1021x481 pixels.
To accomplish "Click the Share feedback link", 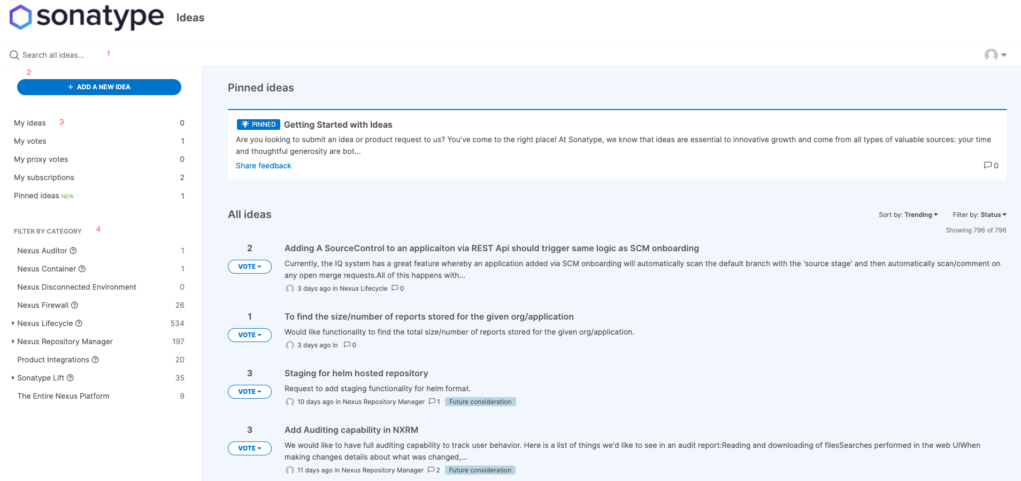I will (x=264, y=166).
